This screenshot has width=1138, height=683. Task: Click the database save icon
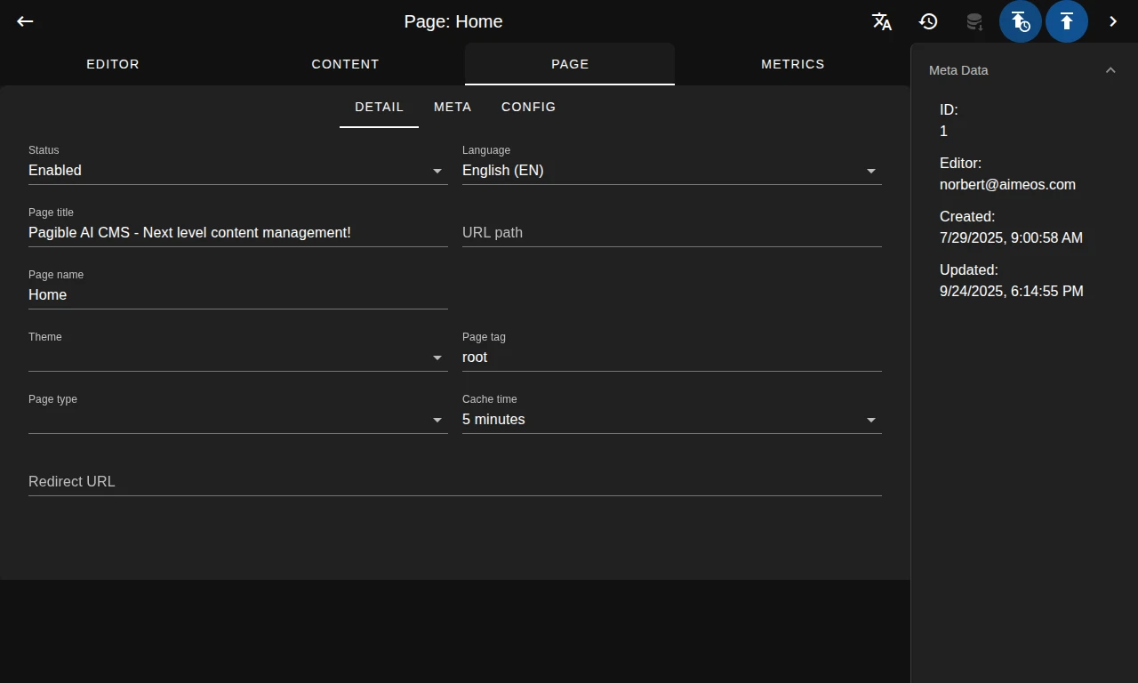pyautogui.click(x=974, y=21)
